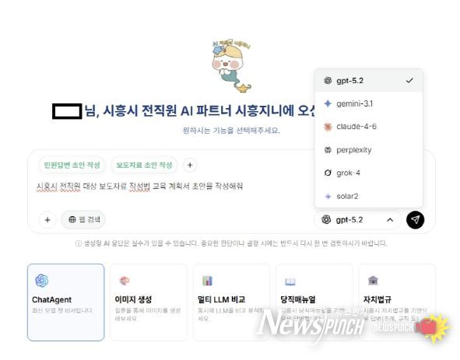Toggle the 웹 검색 web search option
Screen dimensions: 460x360
point(83,219)
